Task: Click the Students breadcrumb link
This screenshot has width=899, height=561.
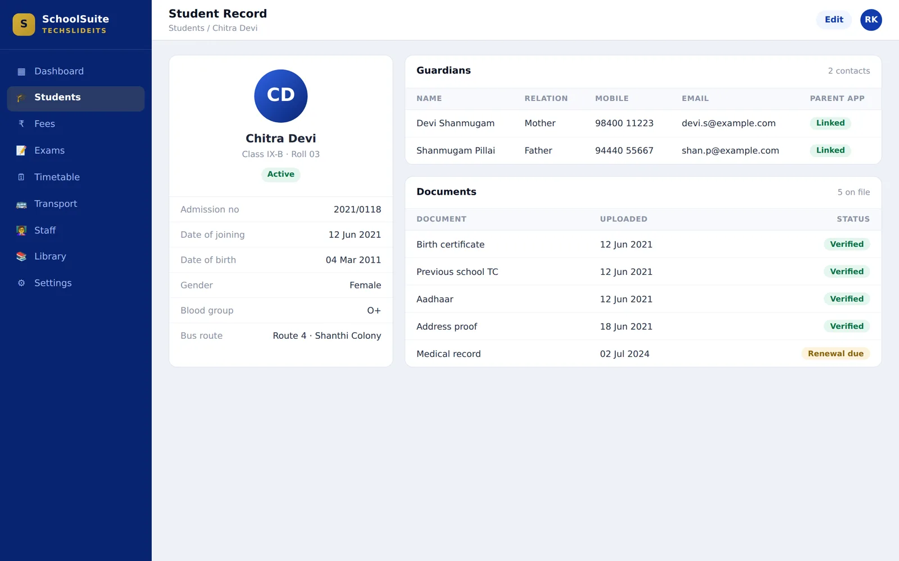Action: (x=187, y=28)
